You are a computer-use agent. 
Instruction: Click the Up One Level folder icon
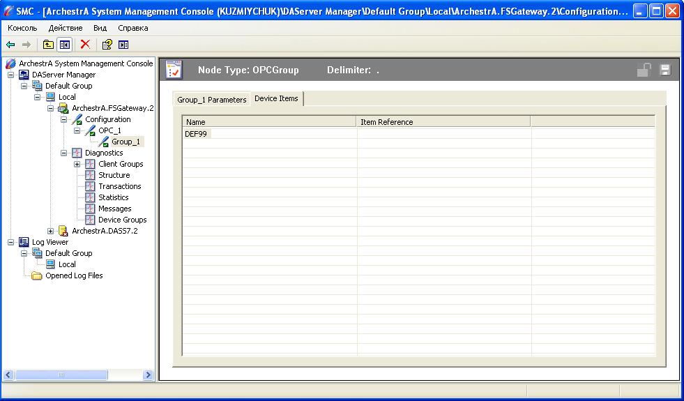click(x=47, y=45)
